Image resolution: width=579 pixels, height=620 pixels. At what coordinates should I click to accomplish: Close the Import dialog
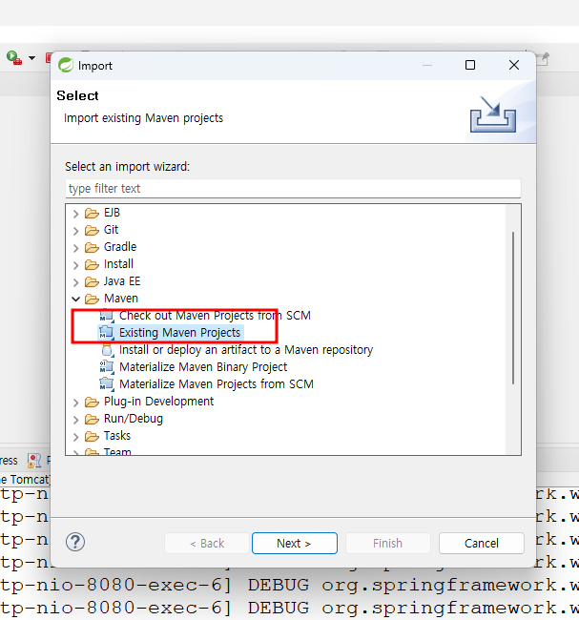(x=514, y=65)
